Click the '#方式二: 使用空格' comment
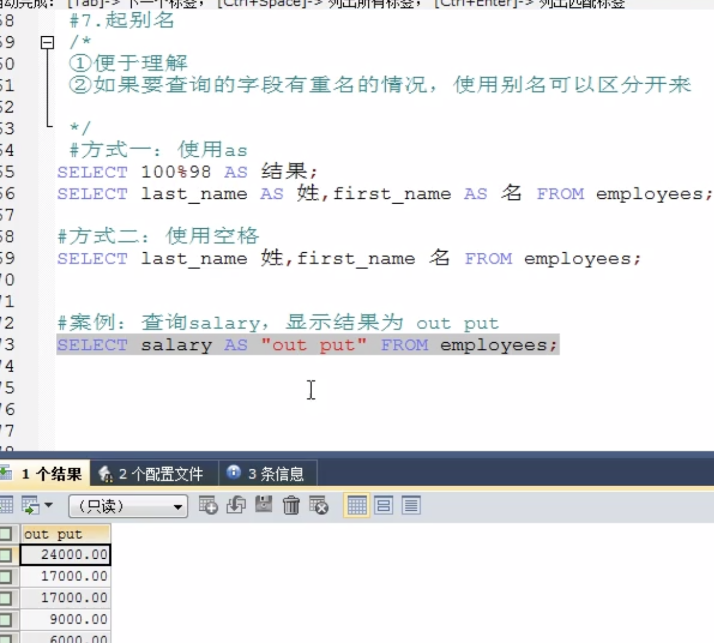 coord(158,236)
